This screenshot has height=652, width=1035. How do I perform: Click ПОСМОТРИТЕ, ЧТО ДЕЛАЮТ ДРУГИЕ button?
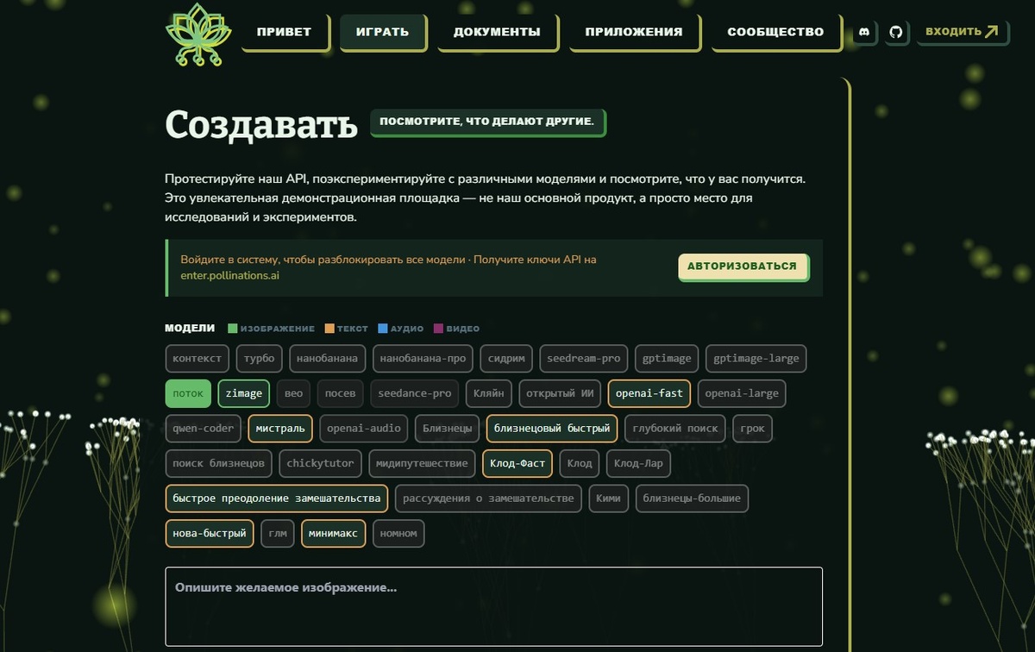[487, 122]
